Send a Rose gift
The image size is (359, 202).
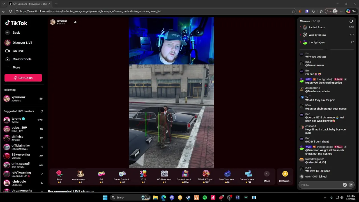click(59, 176)
